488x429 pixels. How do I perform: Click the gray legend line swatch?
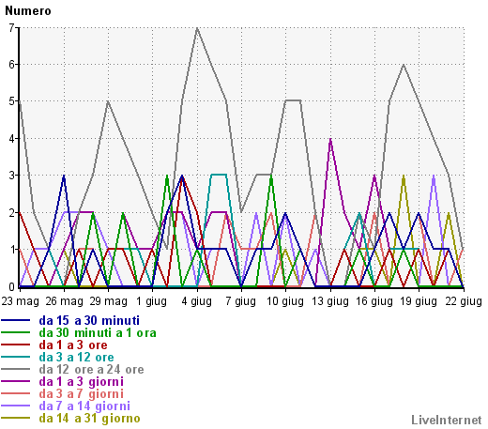click(16, 369)
